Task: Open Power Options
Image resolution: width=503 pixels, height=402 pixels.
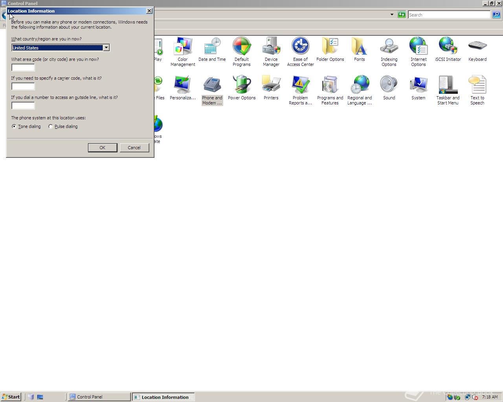Action: click(242, 88)
